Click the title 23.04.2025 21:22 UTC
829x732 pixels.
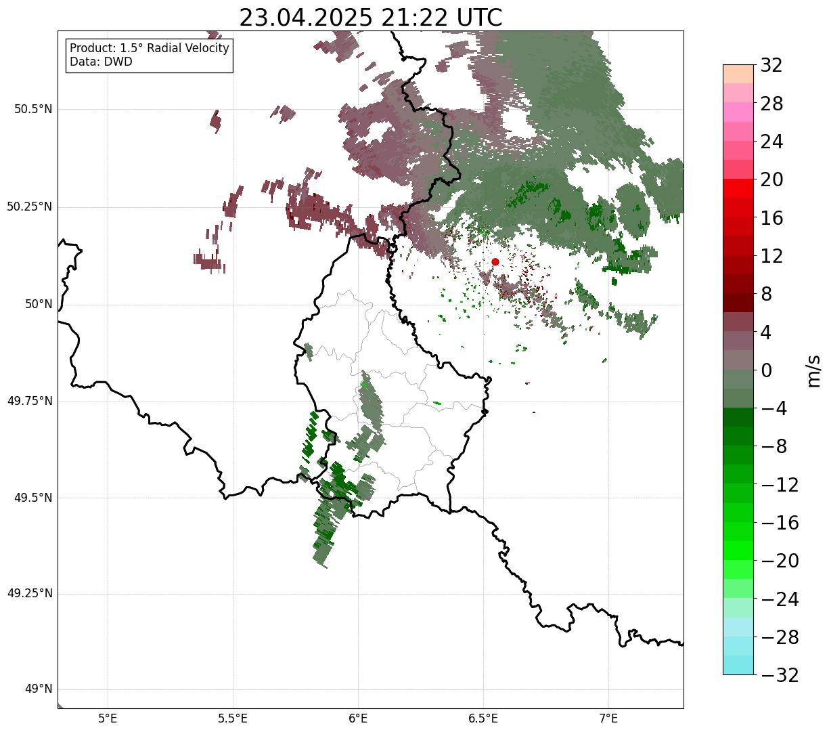tap(371, 18)
